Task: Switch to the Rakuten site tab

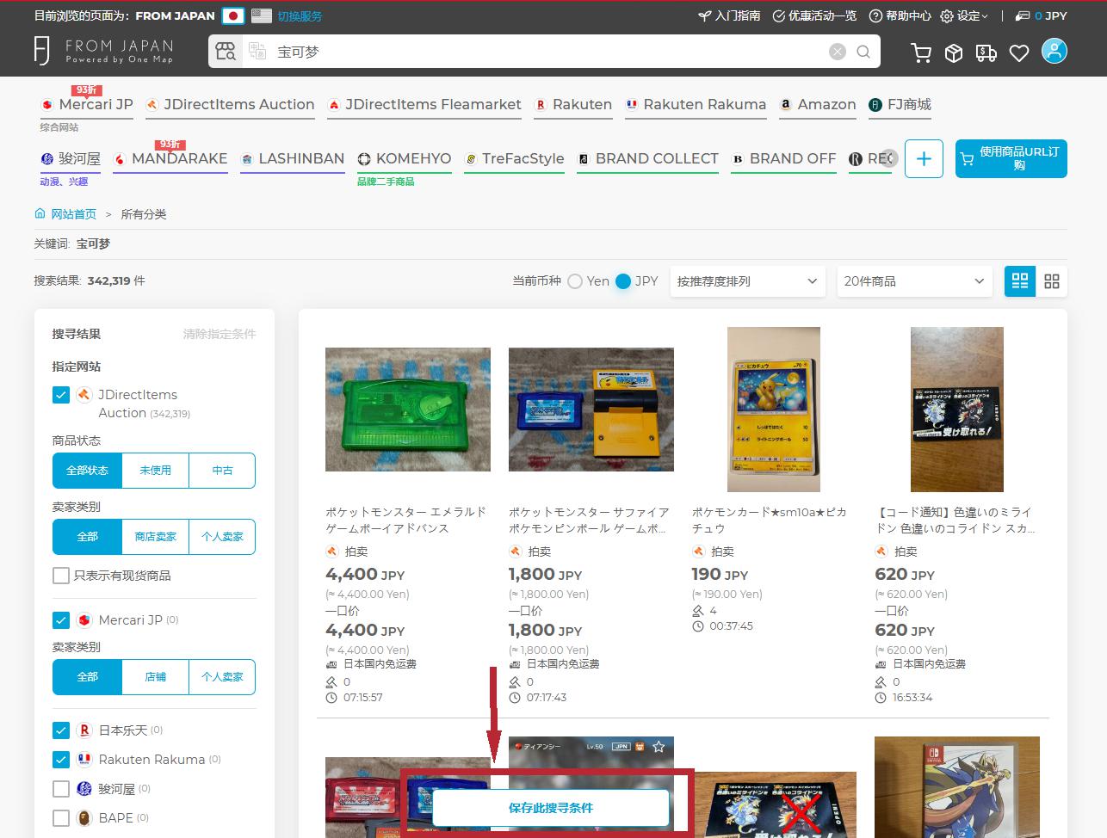Action: pyautogui.click(x=573, y=105)
